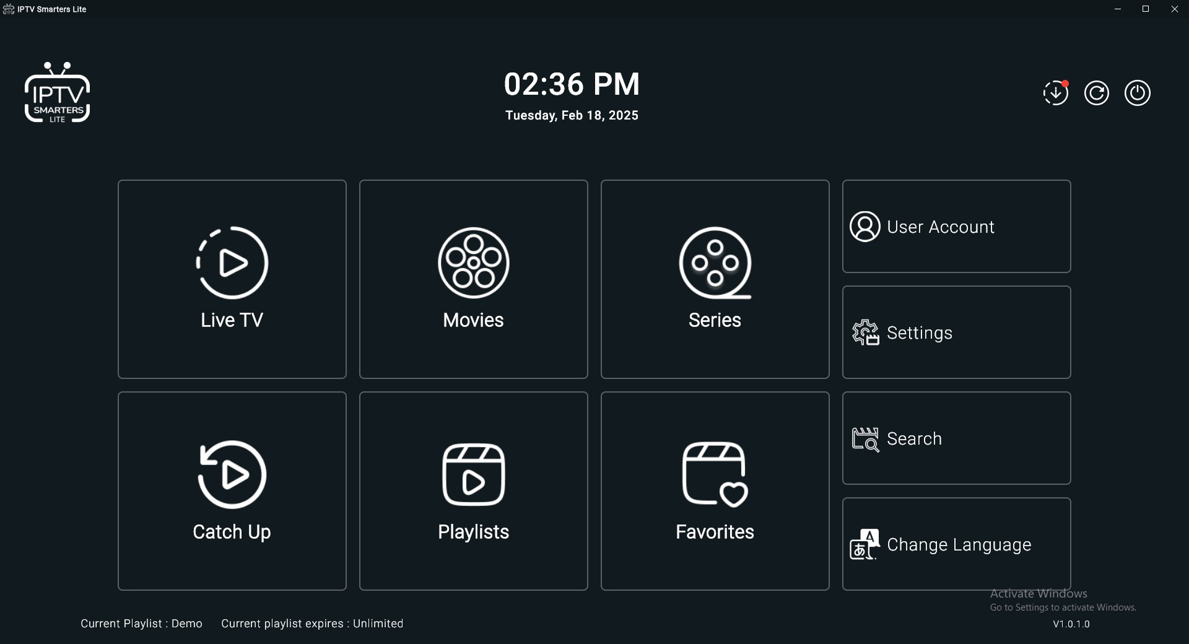The height and width of the screenshot is (644, 1189).
Task: Open the Movies section
Action: pos(473,279)
